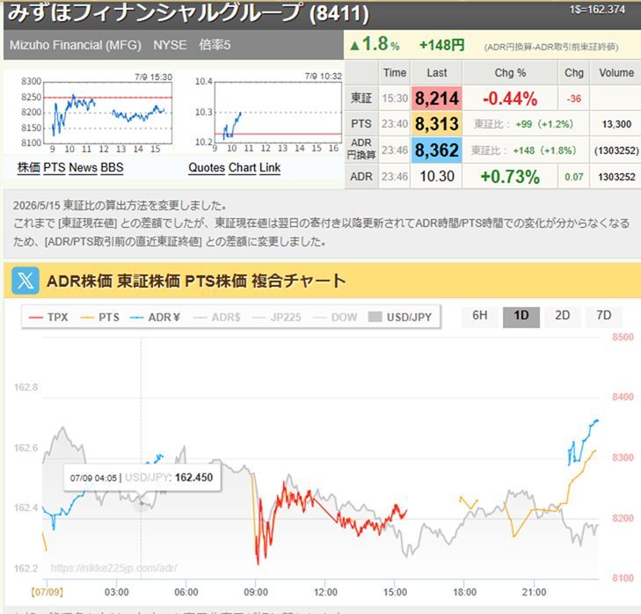The height and width of the screenshot is (614, 641).
Task: Switch chart range to 7D
Action: (604, 316)
